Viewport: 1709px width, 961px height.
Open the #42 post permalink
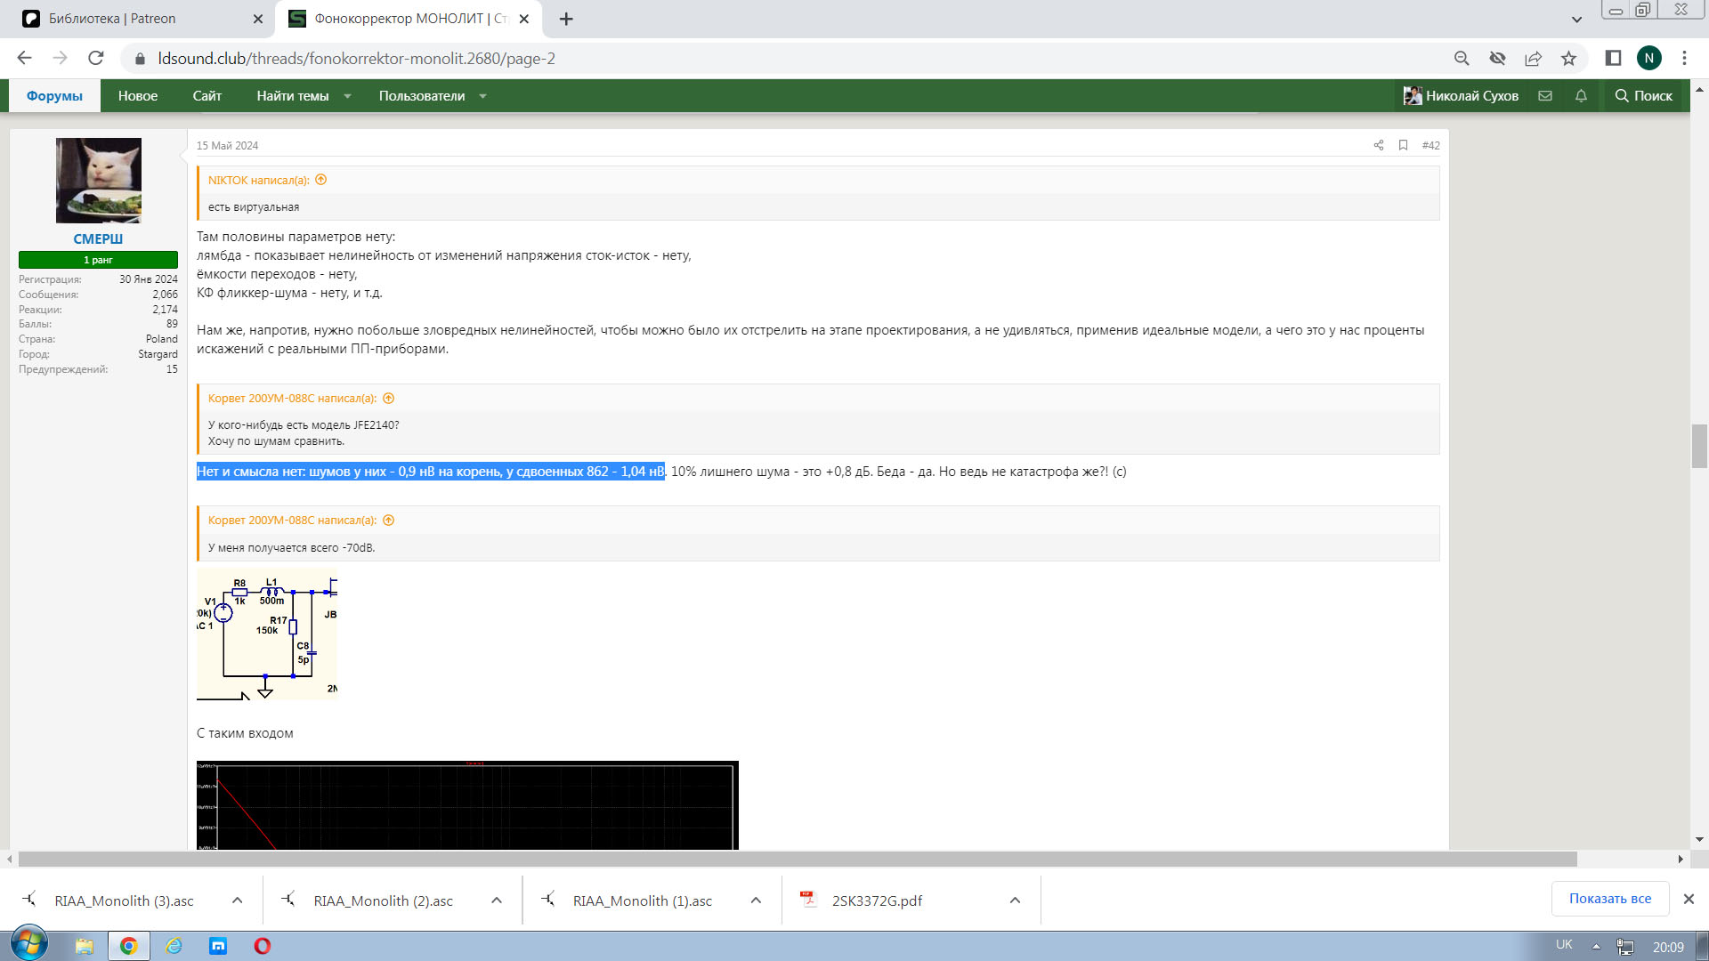[x=1430, y=145]
